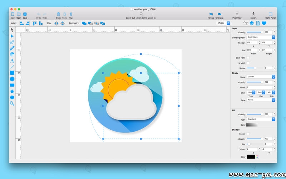286x179 pixels.
Task: Click the UnGroup icon
Action: 220,14
